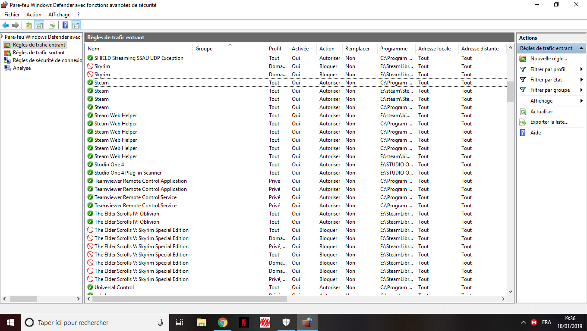Expand Filtrer par état submenu
The image size is (587, 331).
click(x=552, y=80)
